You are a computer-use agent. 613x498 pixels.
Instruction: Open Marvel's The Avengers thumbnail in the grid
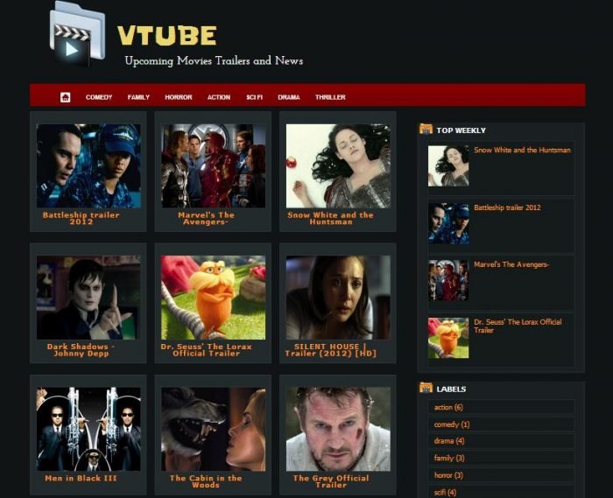tap(213, 165)
